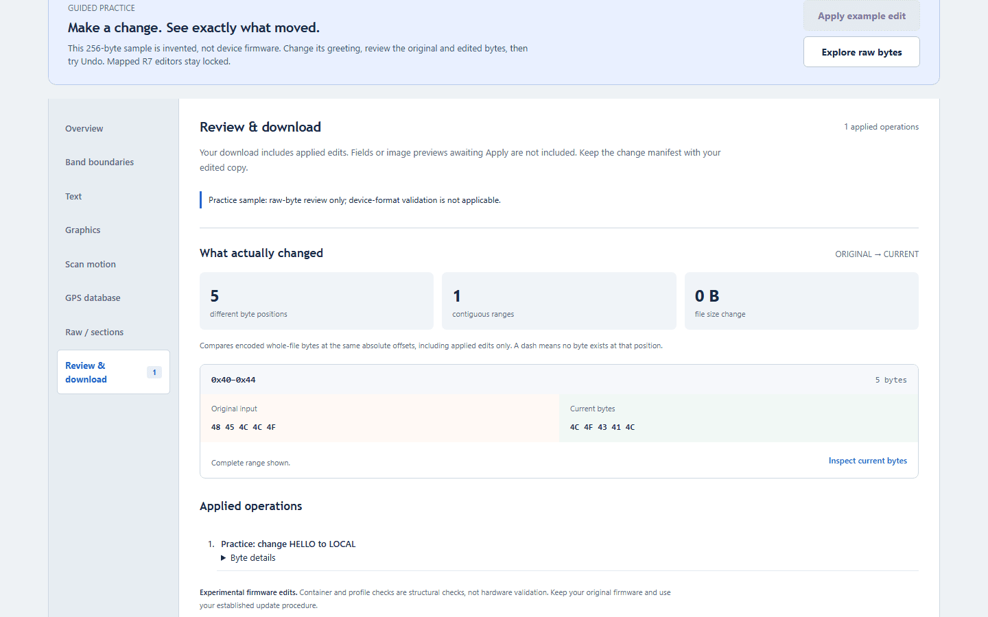Image resolution: width=988 pixels, height=617 pixels.
Task: Click the 'Complete range shown.' note
Action: pyautogui.click(x=250, y=463)
